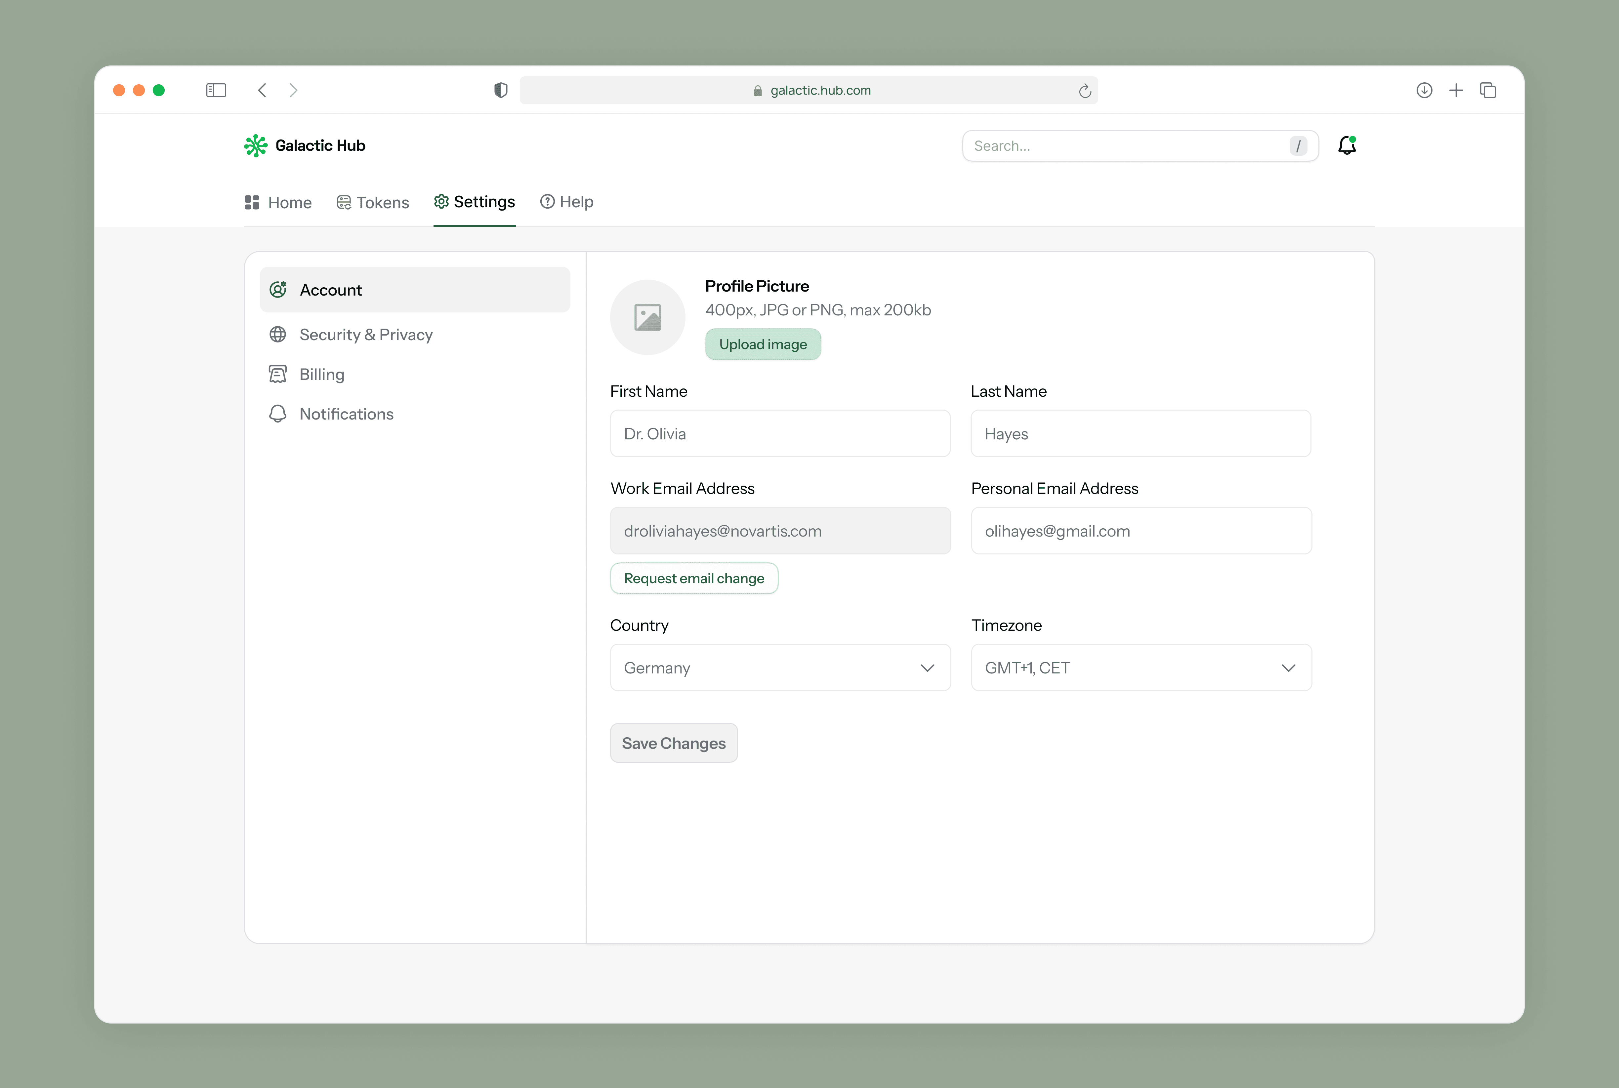The image size is (1619, 1088).
Task: Reload the page with refresh icon
Action: [1085, 91]
